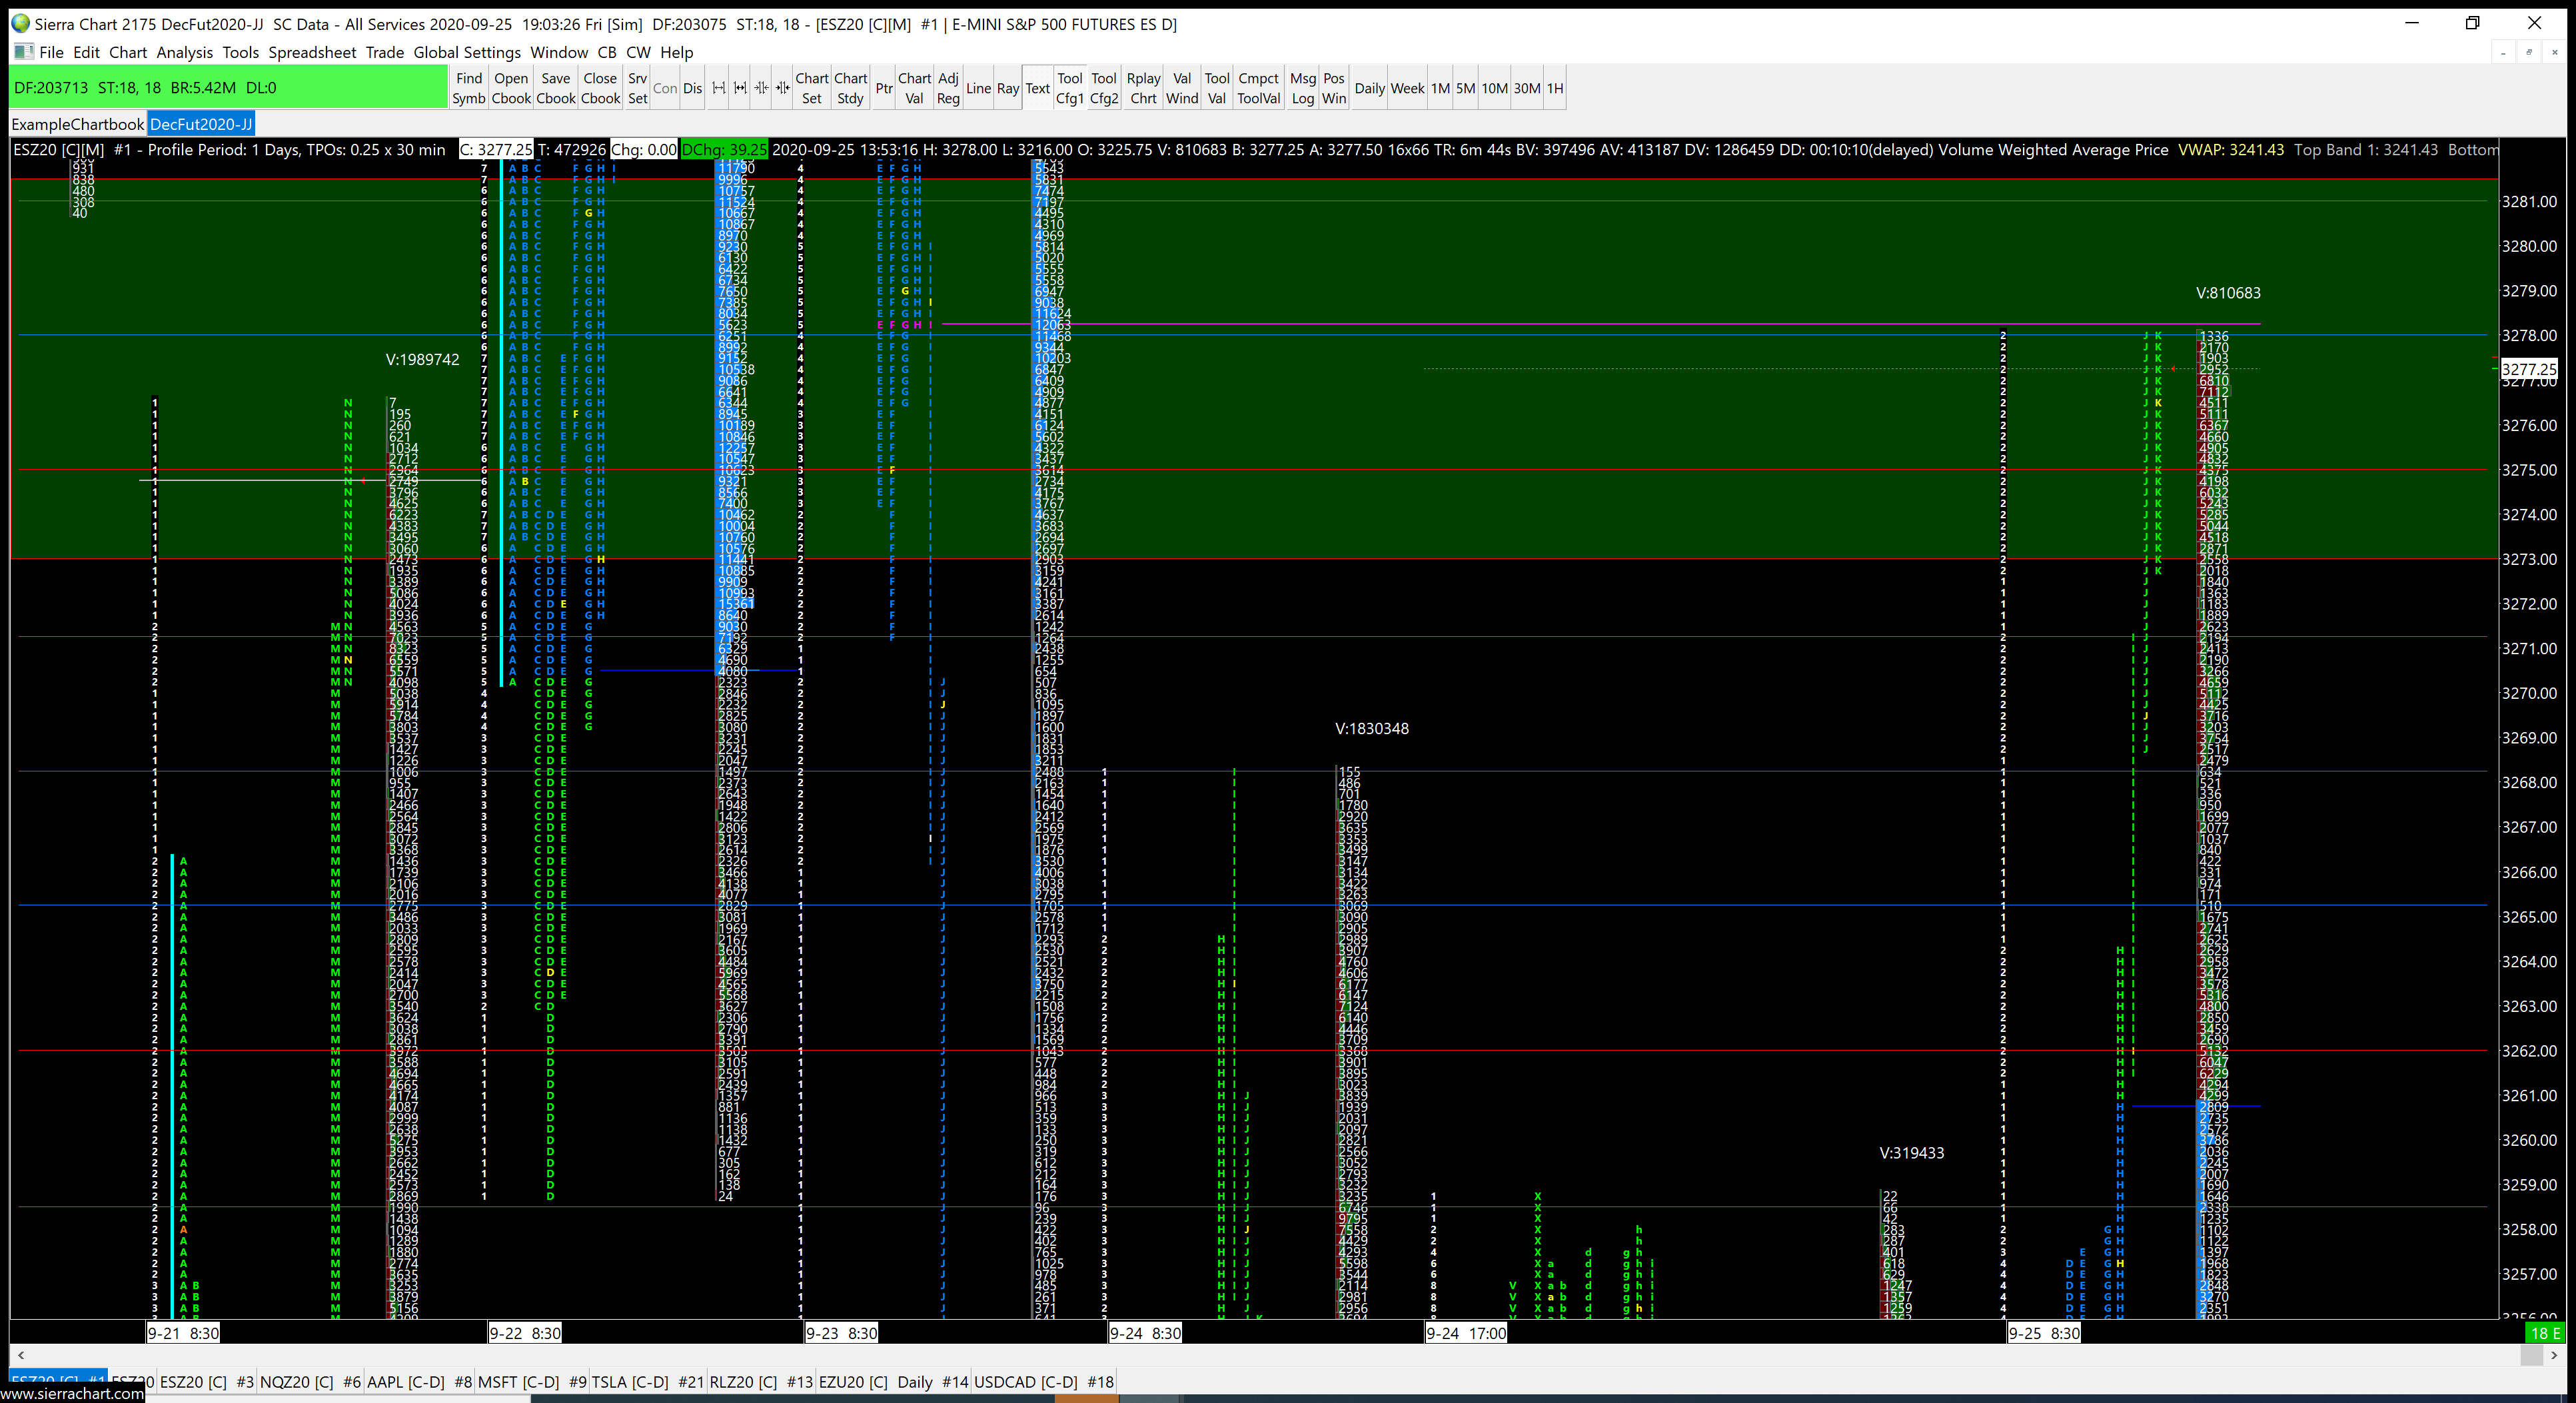Click the third bar spacing icon
Screen dimensions: 2576x1403
(x=761, y=88)
